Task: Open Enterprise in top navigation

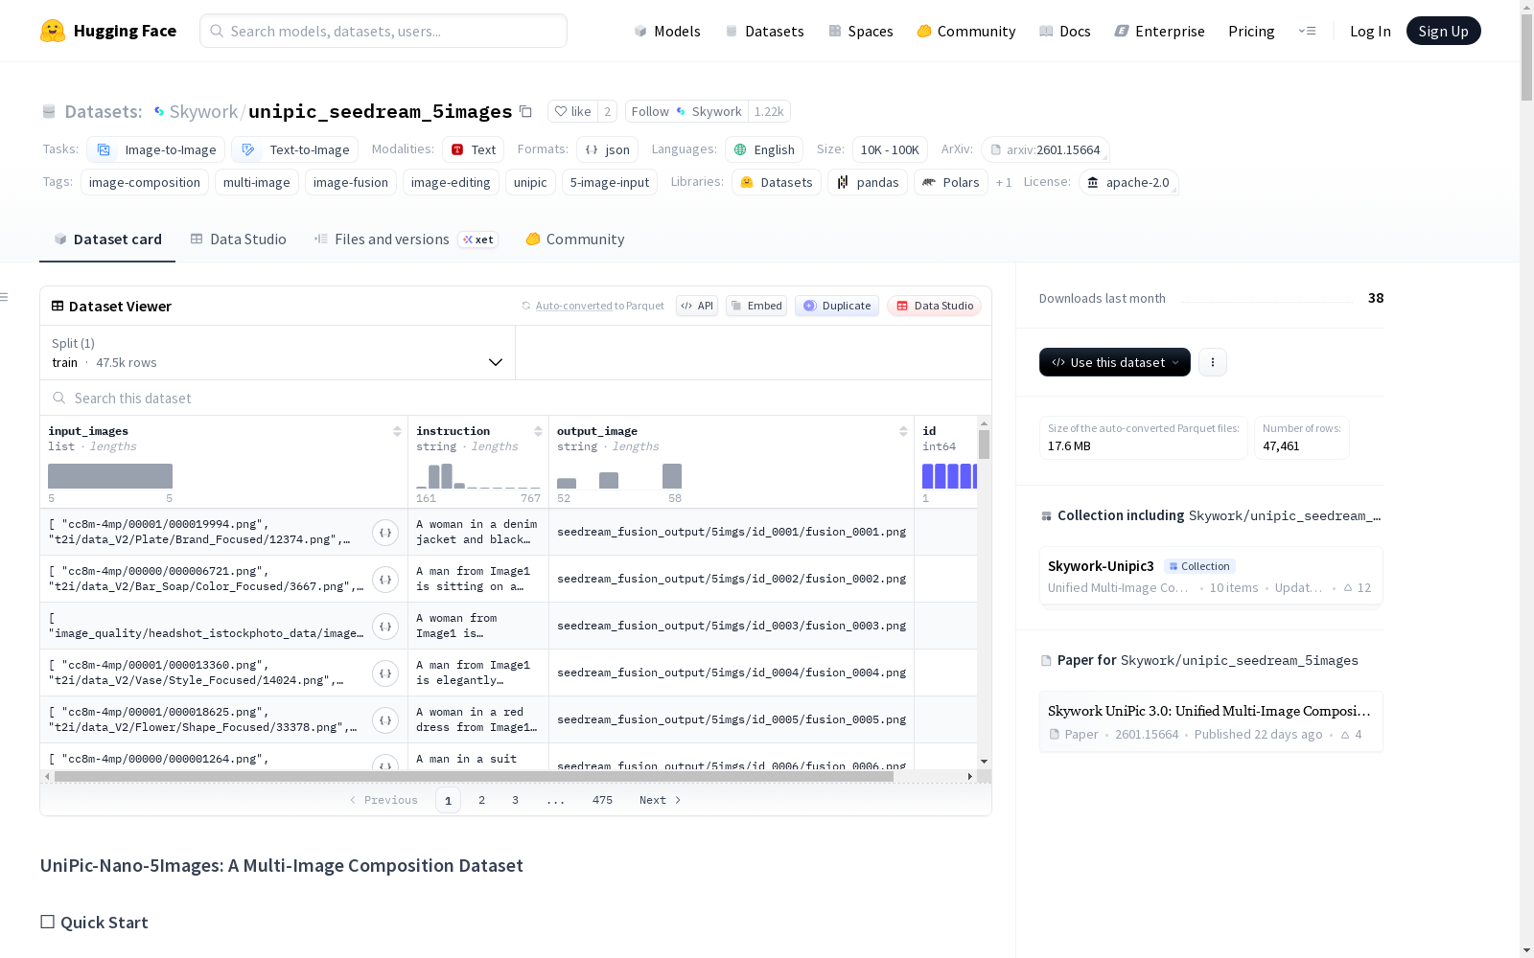Action: [x=1159, y=31]
